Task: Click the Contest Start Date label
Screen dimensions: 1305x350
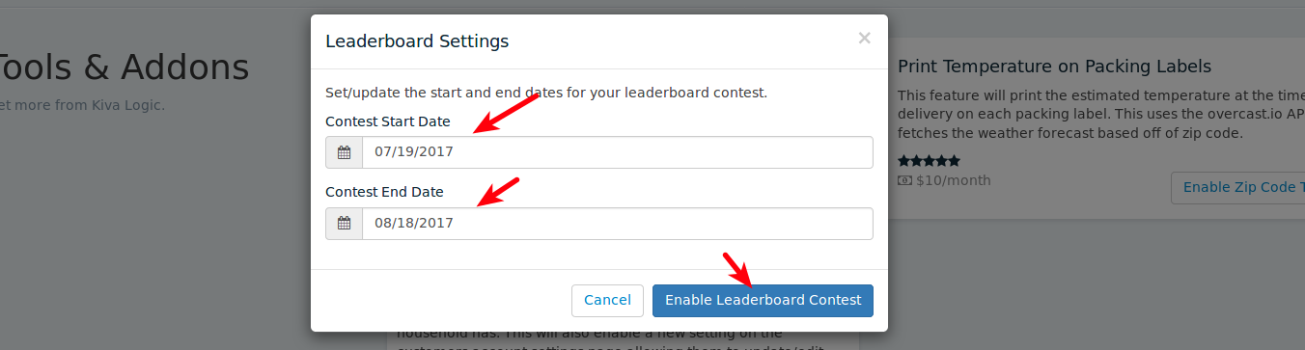Action: pos(388,121)
